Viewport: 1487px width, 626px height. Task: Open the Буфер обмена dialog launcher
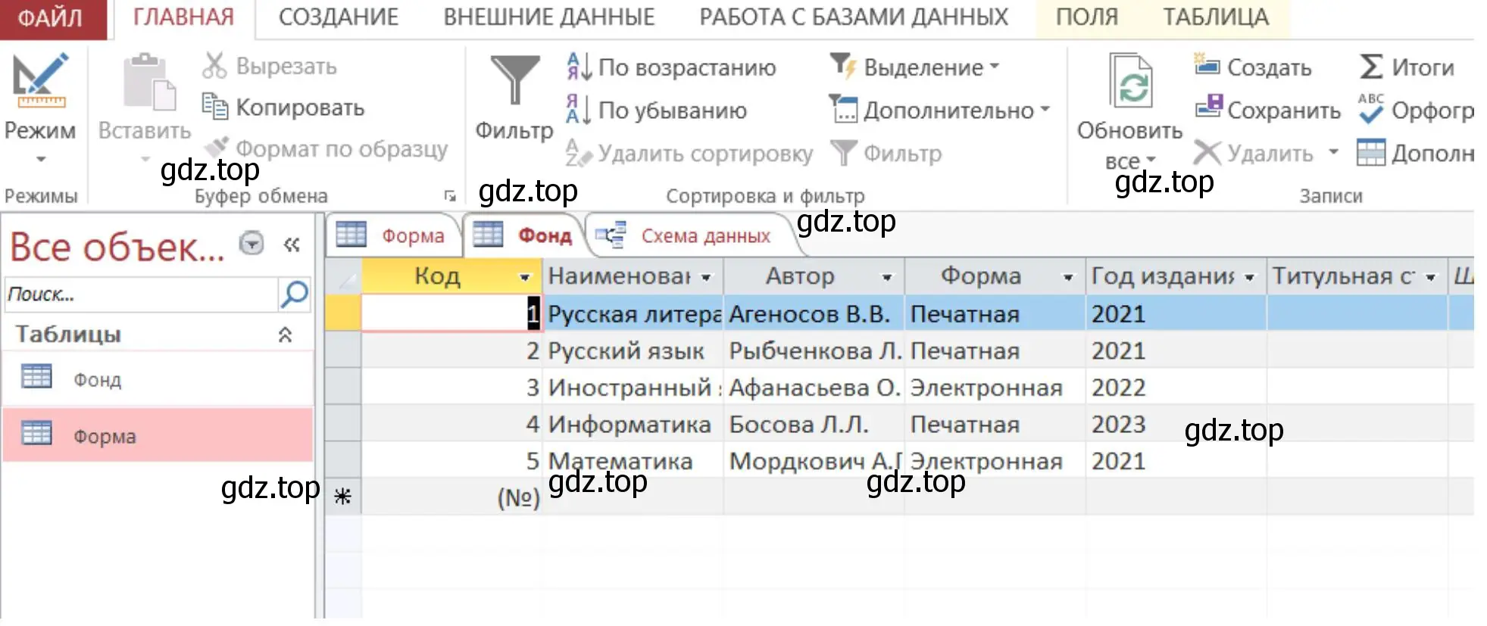[450, 196]
